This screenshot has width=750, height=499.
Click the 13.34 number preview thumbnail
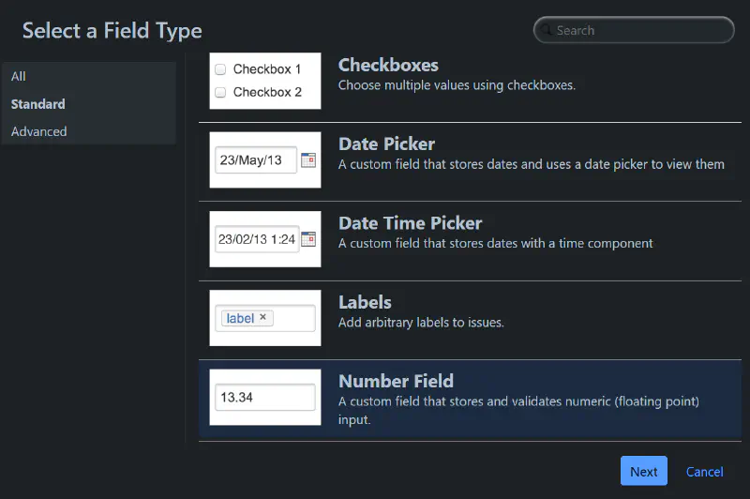click(265, 397)
